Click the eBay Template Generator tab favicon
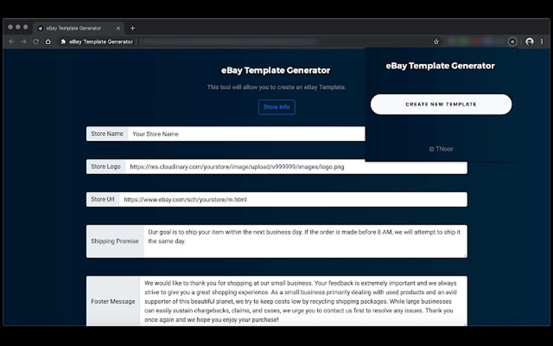 tap(39, 28)
